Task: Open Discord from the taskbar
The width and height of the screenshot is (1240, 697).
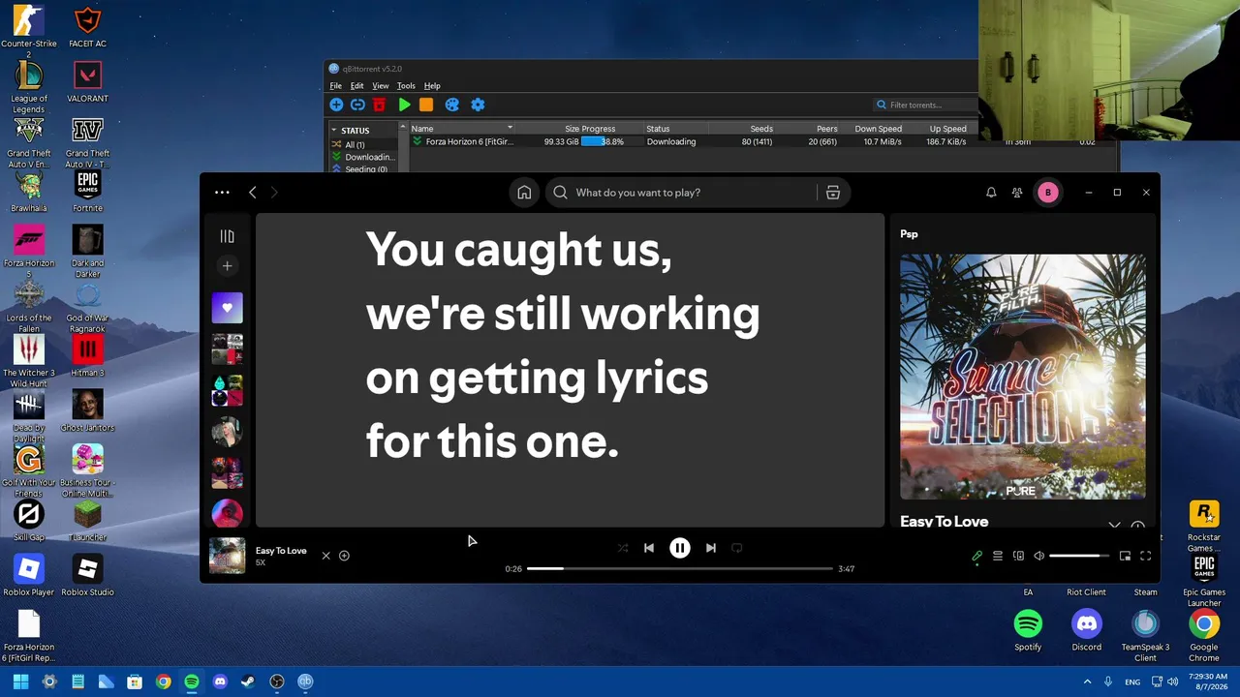Action: pyautogui.click(x=220, y=682)
